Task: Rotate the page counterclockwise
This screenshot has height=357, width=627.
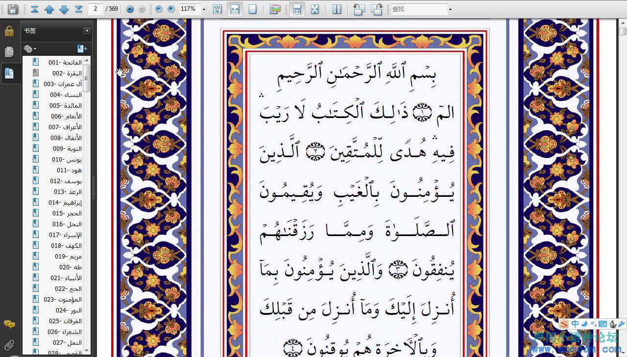Action: point(359,9)
